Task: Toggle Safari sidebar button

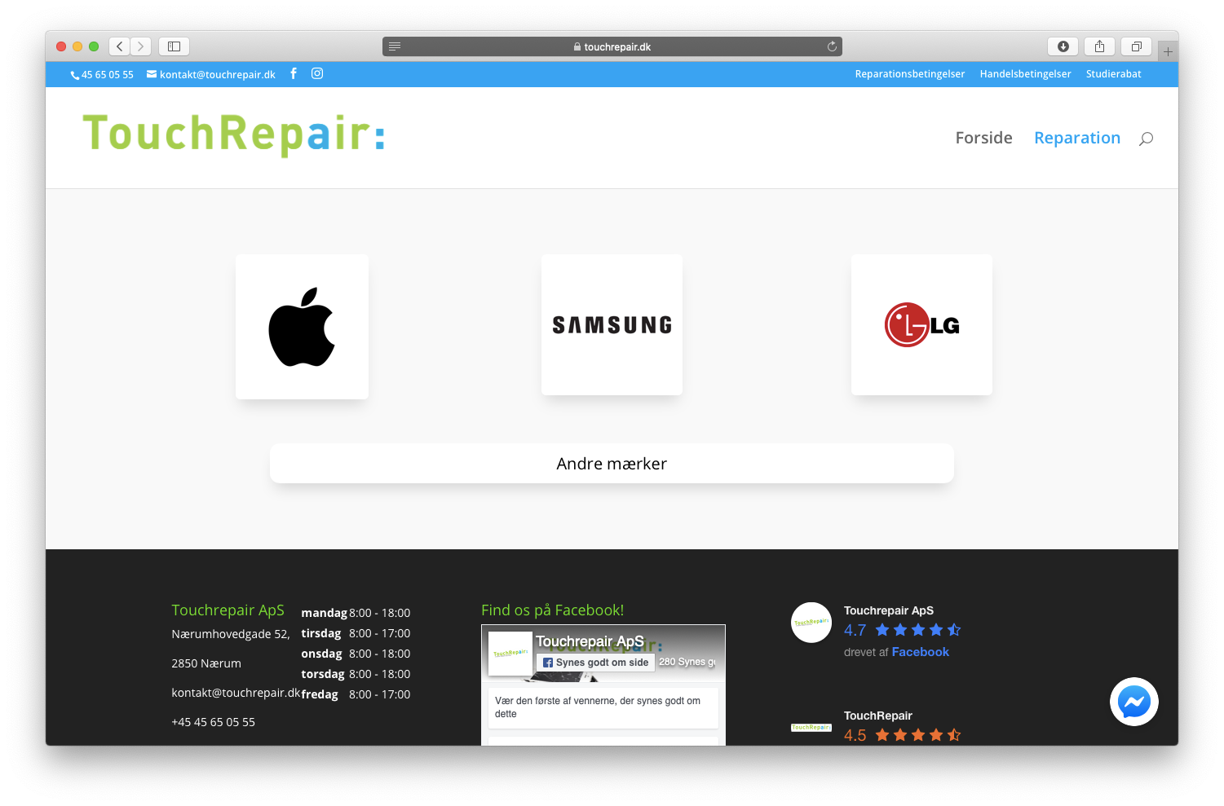Action: tap(174, 46)
